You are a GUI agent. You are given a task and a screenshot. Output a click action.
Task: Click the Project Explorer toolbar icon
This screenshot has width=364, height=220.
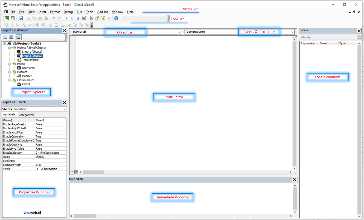(92, 18)
